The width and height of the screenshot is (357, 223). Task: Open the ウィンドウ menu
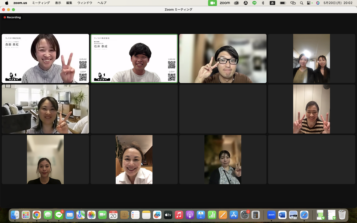pos(85,3)
